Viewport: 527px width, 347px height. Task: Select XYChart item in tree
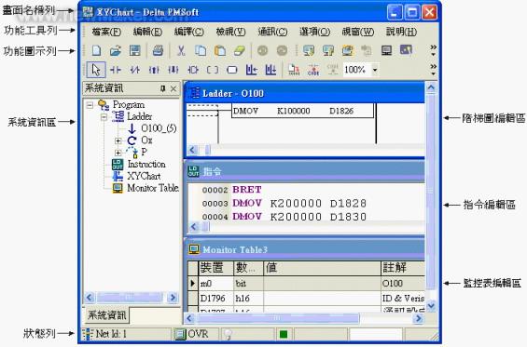(144, 176)
